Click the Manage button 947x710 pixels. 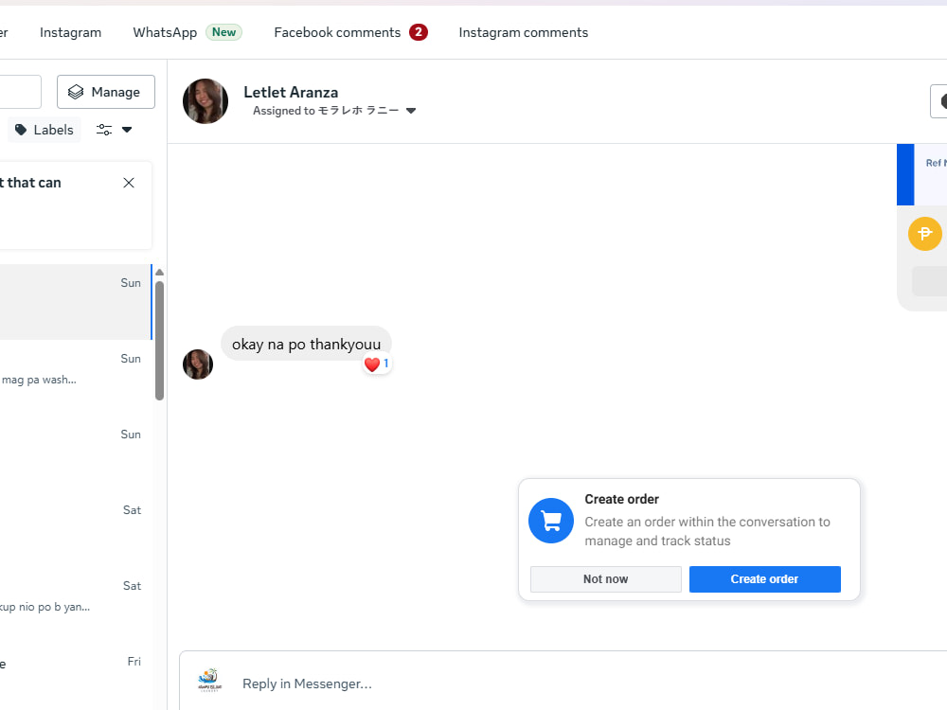click(x=106, y=92)
